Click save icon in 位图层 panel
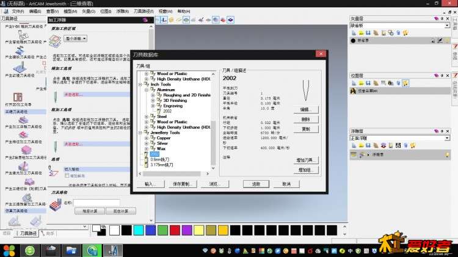The image size is (458, 257). (x=368, y=83)
